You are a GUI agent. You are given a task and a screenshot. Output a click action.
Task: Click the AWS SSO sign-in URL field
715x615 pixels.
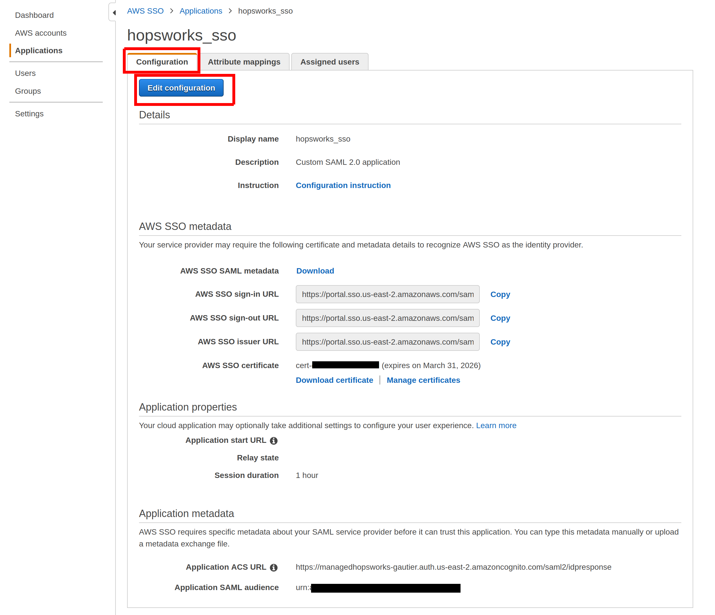point(388,294)
